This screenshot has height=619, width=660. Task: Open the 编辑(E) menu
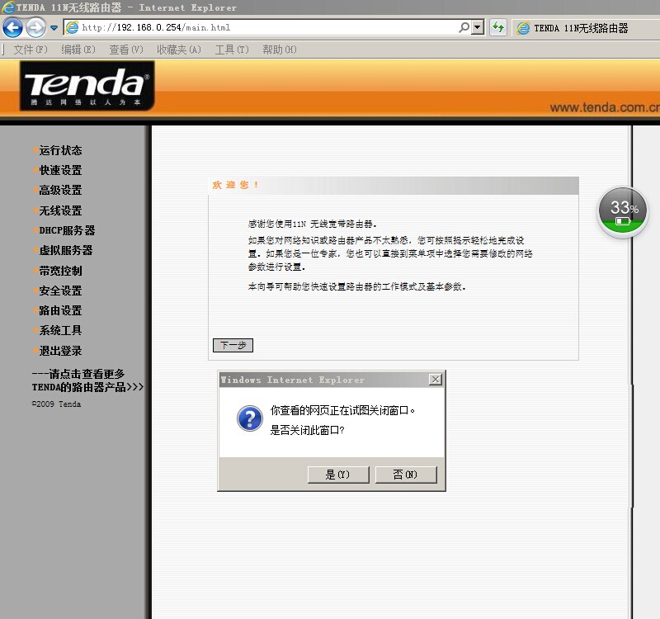point(78,50)
